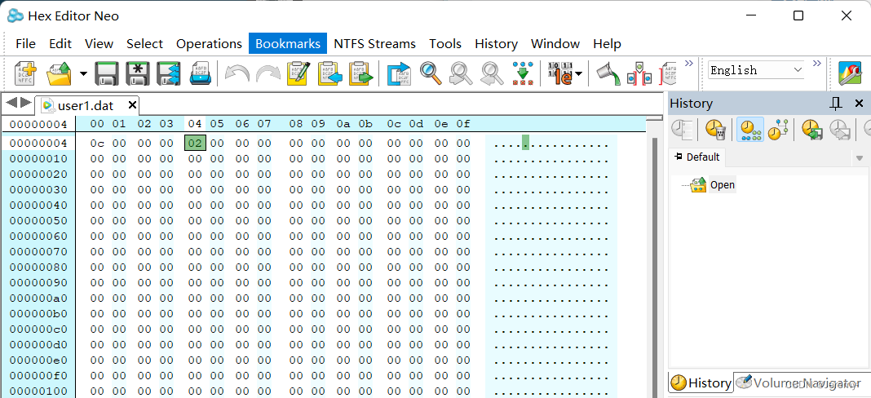871x398 pixels.
Task: Click the Replace green down-arrow dots icon
Action: (x=523, y=73)
